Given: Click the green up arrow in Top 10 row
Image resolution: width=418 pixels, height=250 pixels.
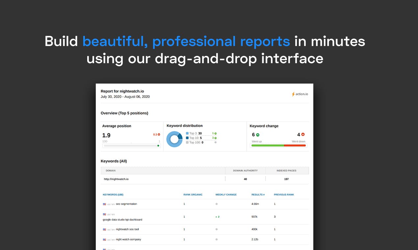Looking at the screenshot, I should pos(216,138).
